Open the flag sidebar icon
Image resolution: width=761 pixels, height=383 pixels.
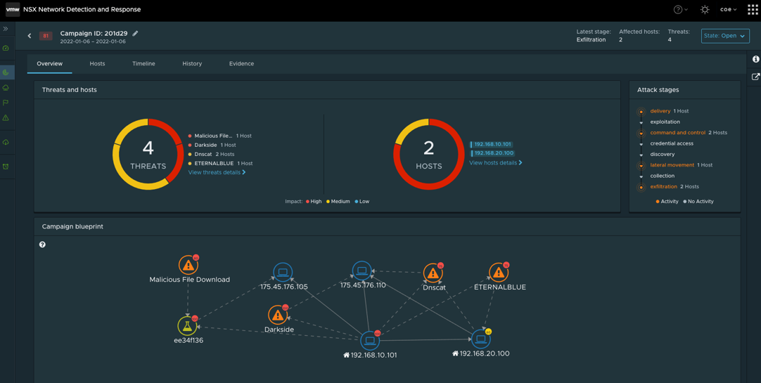6,103
